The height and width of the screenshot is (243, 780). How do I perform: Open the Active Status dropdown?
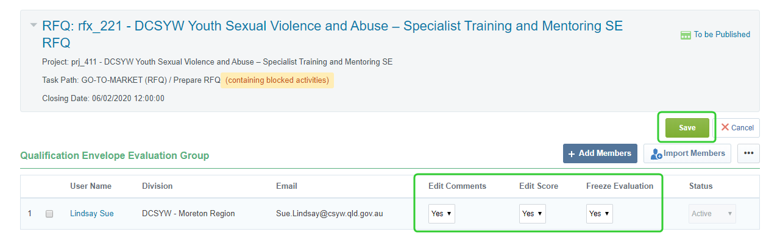(x=712, y=214)
